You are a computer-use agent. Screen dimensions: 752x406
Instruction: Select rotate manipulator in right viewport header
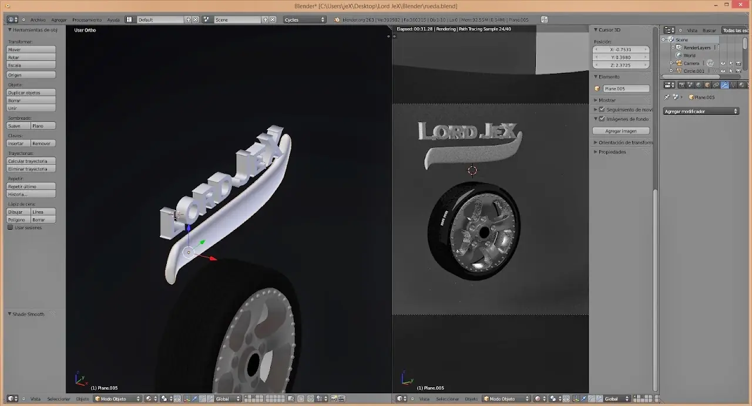point(592,399)
